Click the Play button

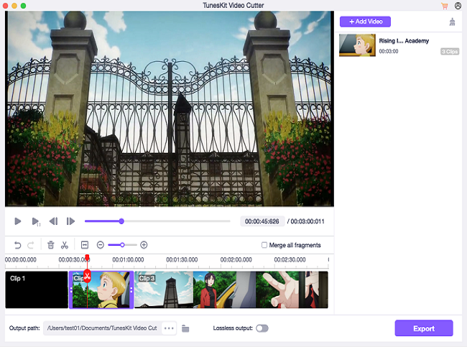17,221
